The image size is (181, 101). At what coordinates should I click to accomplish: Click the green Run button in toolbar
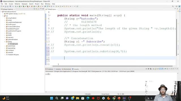20,6
